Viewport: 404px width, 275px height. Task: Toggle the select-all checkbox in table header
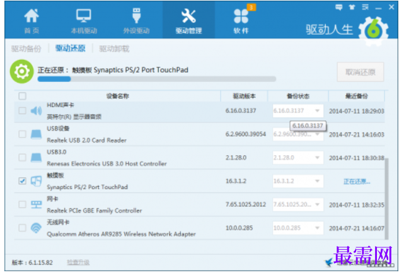[x=23, y=96]
